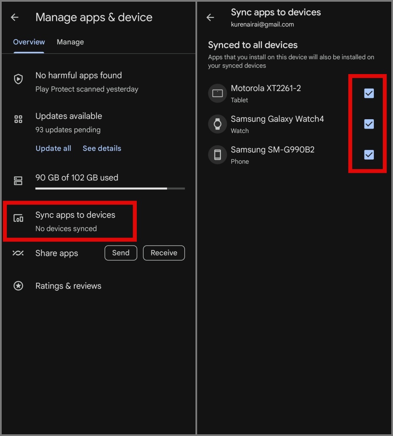This screenshot has width=393, height=436.
Task: Go back from Sync apps to devices
Action: pos(210,17)
